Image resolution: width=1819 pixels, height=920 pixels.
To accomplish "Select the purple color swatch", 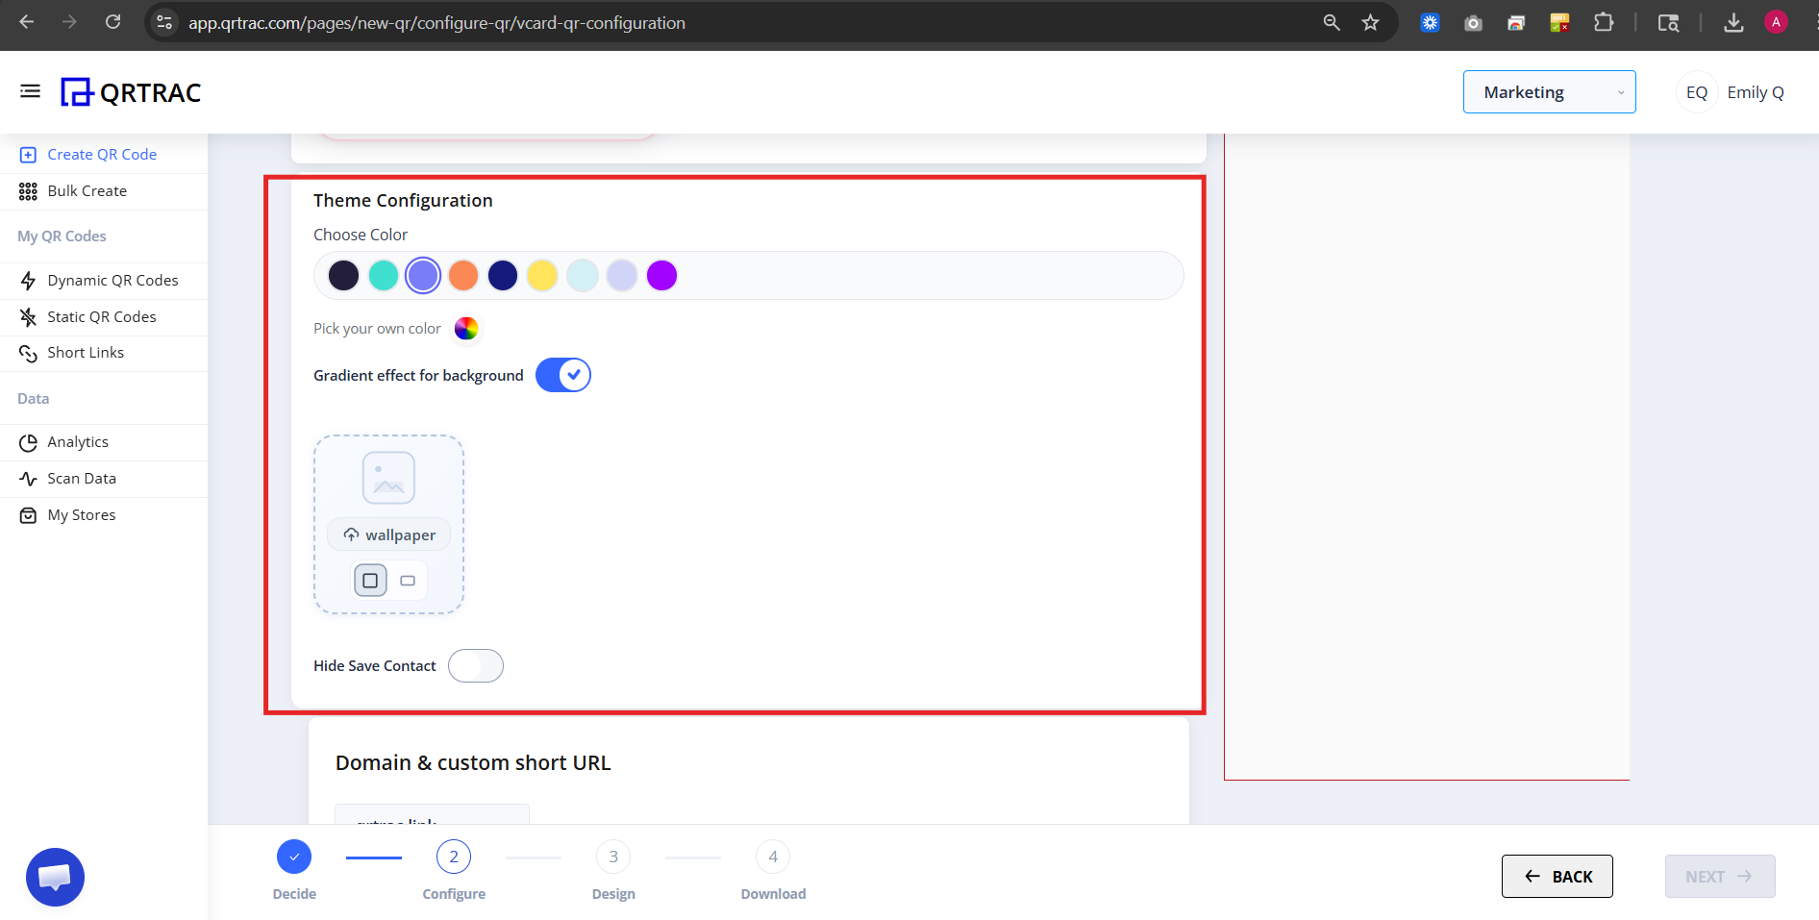I will (661, 275).
